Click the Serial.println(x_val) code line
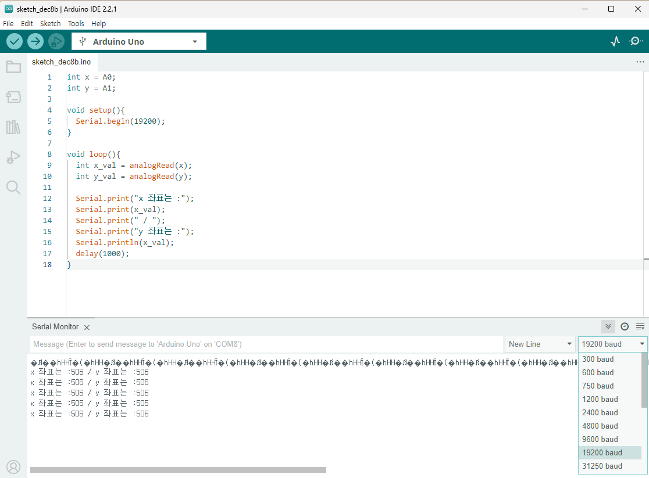This screenshot has width=649, height=478. (x=124, y=243)
